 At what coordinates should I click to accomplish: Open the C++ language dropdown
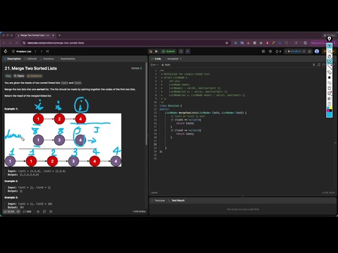point(155,64)
